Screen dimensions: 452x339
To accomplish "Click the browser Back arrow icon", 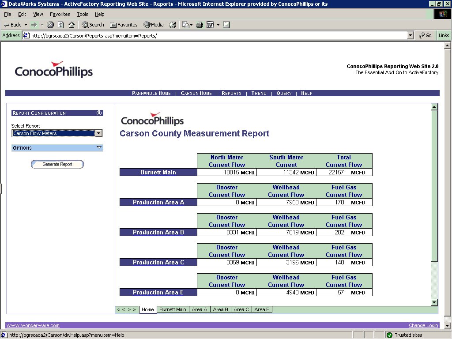I will 7,25.
